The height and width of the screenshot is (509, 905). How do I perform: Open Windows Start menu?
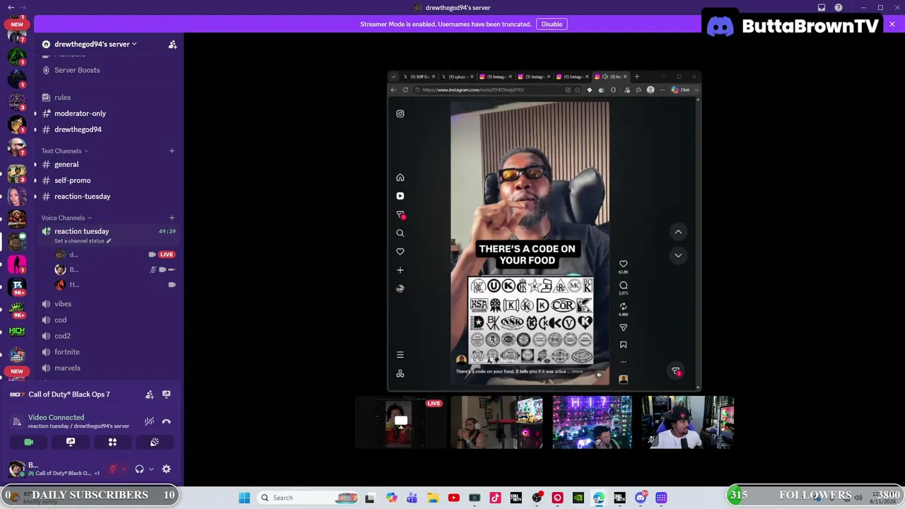pos(244,498)
